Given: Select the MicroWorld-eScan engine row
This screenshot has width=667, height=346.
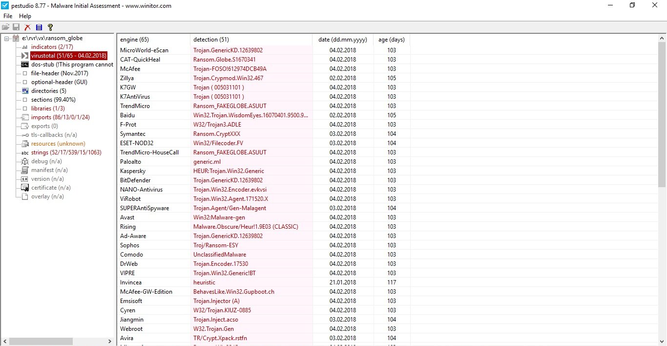Looking at the screenshot, I should pyautogui.click(x=264, y=50).
